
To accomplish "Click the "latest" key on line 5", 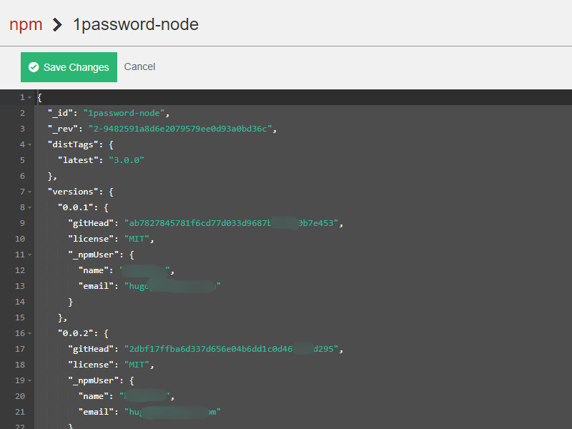I will (78, 160).
